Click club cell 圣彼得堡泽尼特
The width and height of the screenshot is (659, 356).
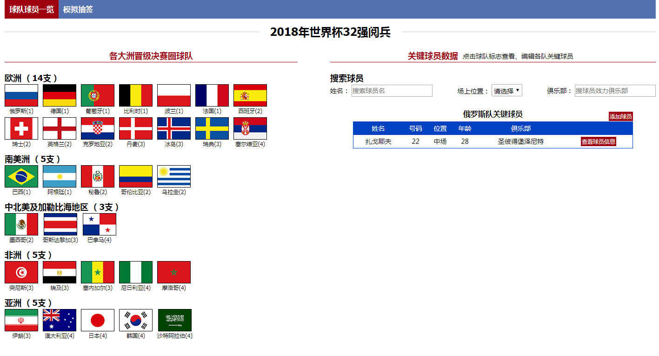click(x=521, y=141)
